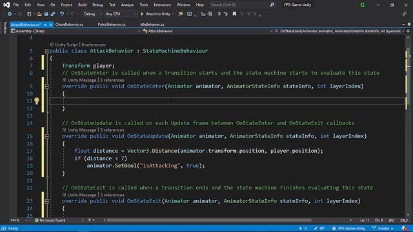Collapse the OnStateEnter method outline

pyautogui.click(x=47, y=86)
